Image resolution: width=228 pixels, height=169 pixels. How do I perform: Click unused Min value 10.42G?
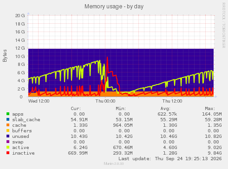[124, 136]
